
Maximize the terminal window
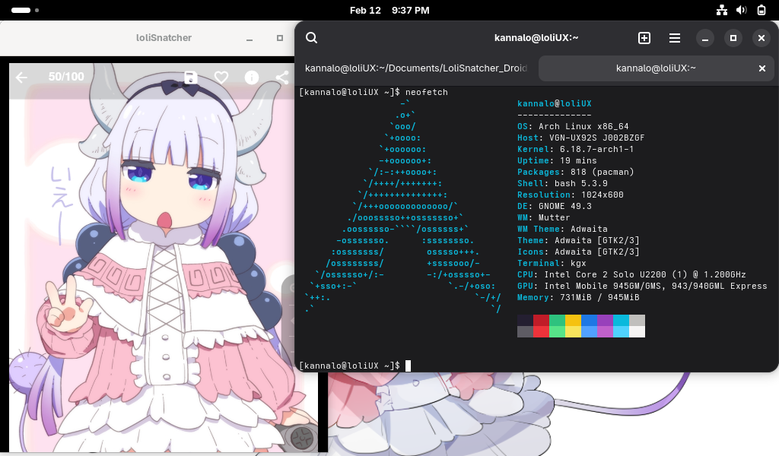click(x=733, y=38)
